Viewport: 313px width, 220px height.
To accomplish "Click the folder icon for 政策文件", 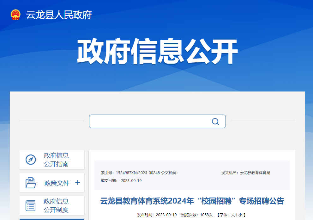I will (31, 183).
